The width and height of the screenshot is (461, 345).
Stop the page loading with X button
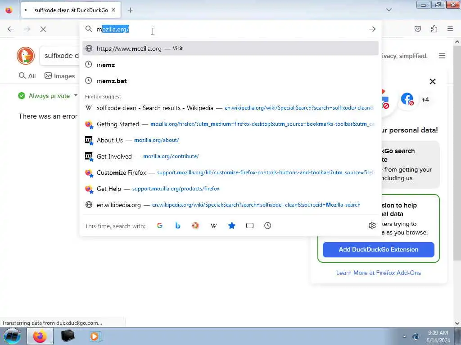click(x=43, y=29)
